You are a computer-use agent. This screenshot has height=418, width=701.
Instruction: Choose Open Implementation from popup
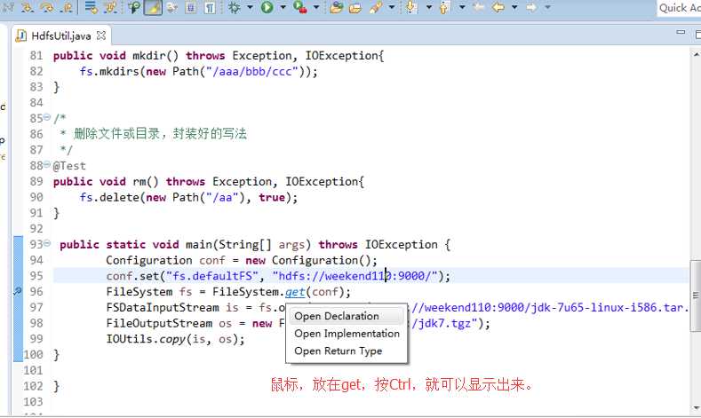point(347,334)
